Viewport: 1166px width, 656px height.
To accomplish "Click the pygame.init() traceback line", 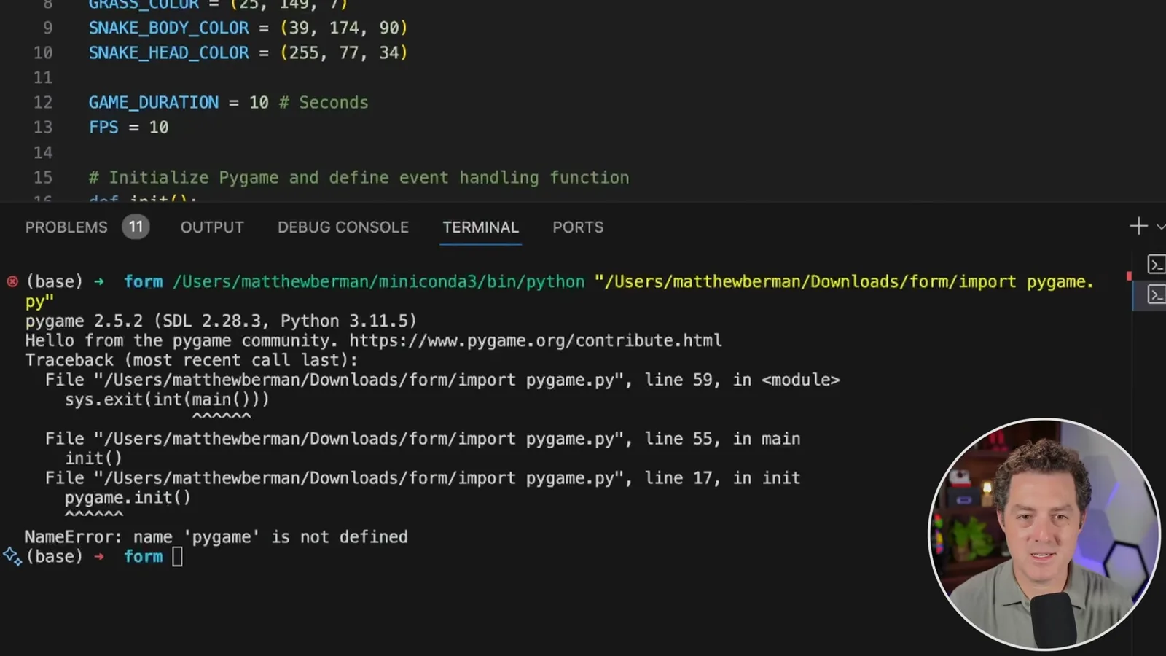I will coord(128,498).
